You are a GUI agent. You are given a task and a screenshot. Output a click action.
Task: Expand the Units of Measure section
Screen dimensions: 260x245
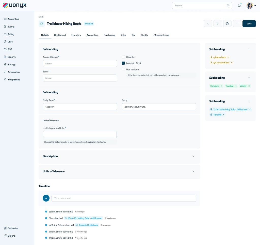[193, 171]
